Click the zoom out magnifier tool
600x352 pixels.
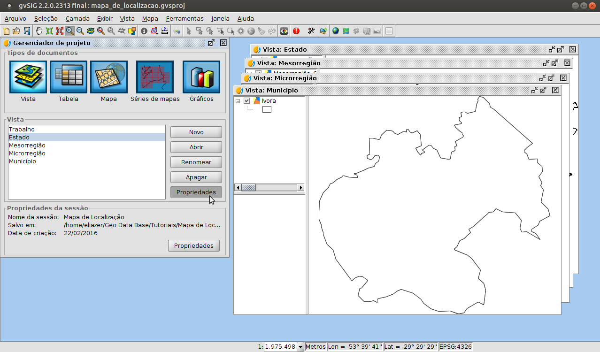pos(80,31)
